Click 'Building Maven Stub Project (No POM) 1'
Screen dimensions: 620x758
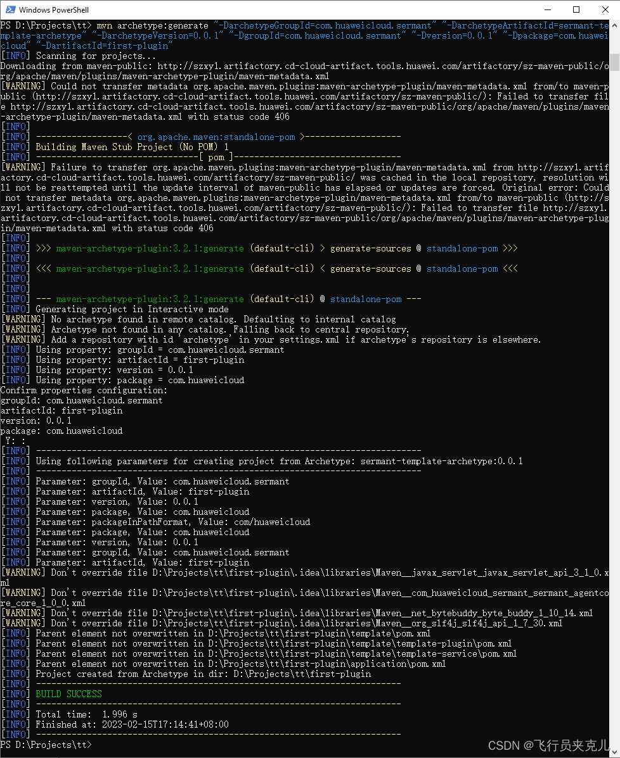(x=132, y=147)
